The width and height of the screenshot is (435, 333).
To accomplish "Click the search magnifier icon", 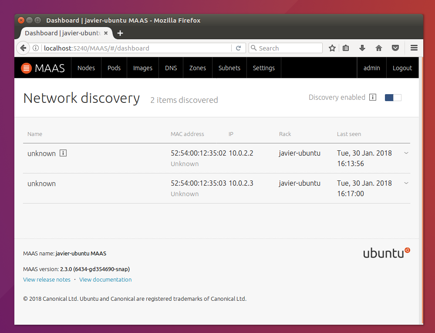I will pos(253,48).
